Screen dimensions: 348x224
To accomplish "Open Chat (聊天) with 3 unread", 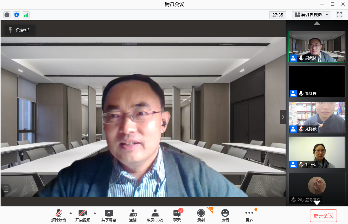I will 177,215.
